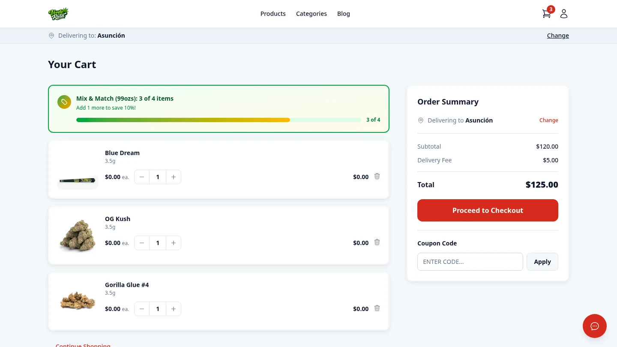Click the Verde Ruta logo
Image resolution: width=617 pixels, height=347 pixels.
(59, 13)
